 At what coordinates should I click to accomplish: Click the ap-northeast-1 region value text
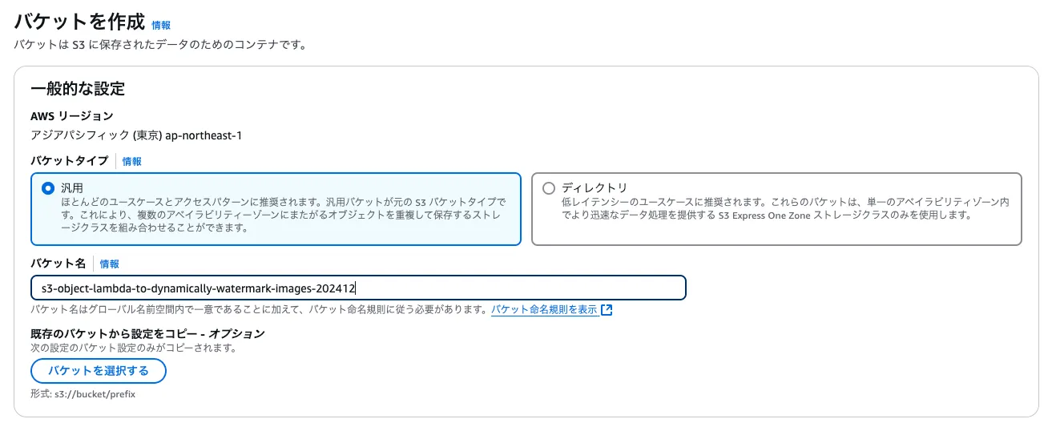(204, 135)
